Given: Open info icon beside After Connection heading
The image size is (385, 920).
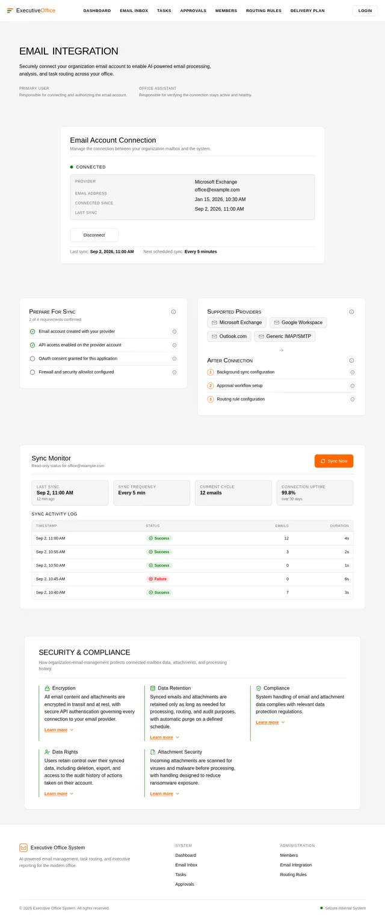Looking at the screenshot, I should 352,361.
